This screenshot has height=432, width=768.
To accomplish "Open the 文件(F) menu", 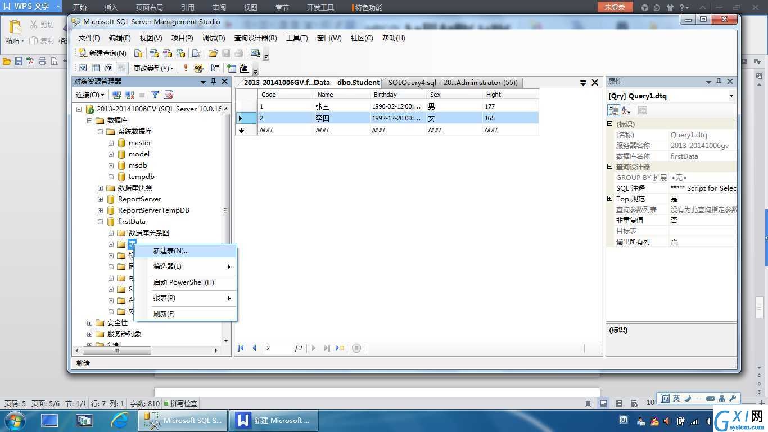I will [89, 38].
